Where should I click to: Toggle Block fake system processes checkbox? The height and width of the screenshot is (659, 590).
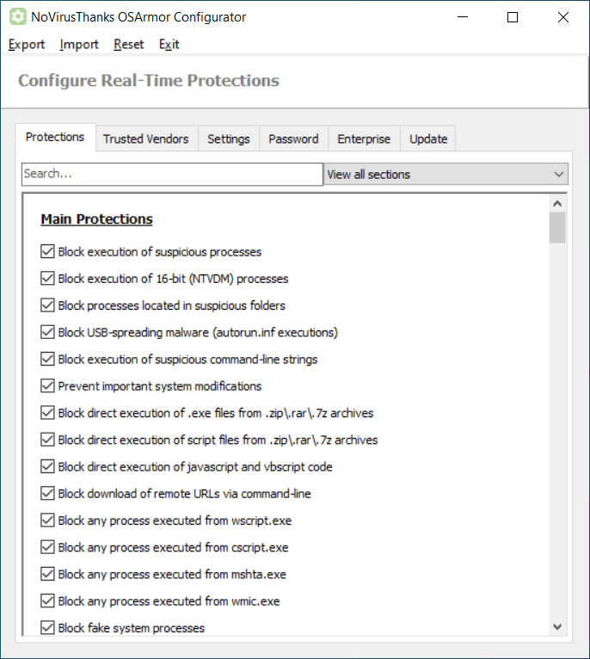pyautogui.click(x=47, y=628)
